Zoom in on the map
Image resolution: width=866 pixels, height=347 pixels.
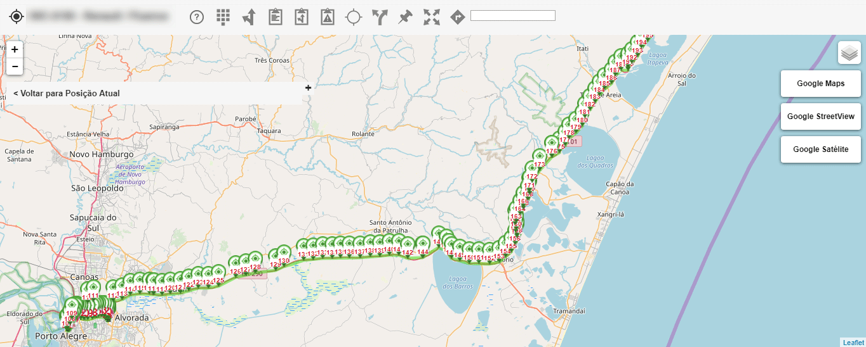click(x=15, y=49)
